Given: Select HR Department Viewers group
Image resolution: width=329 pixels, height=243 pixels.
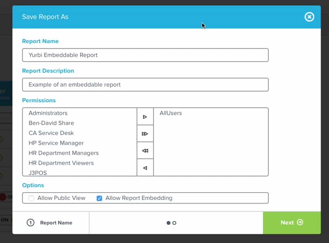Looking at the screenshot, I should 61,163.
